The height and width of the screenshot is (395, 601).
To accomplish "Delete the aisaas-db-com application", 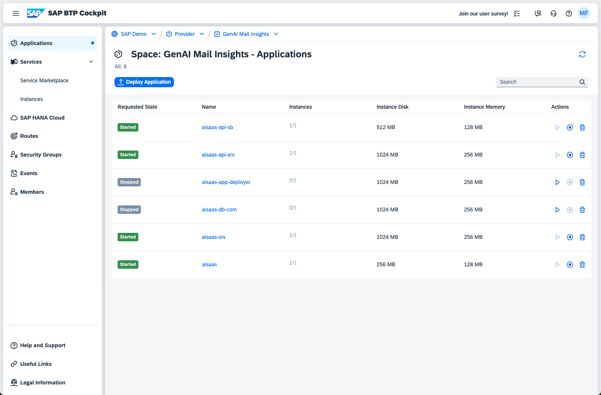I will click(x=582, y=210).
